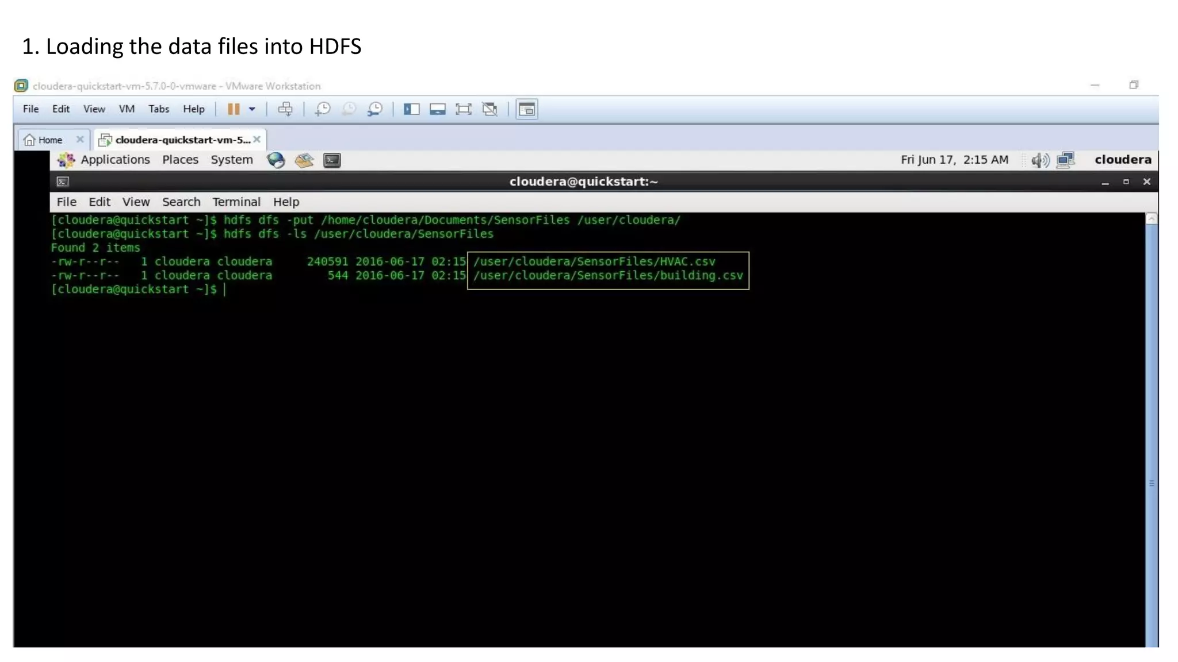Close the cloudera-quickstart-vm tab

[257, 139]
